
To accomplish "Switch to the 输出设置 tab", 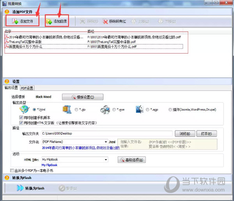I will click(11, 88).
